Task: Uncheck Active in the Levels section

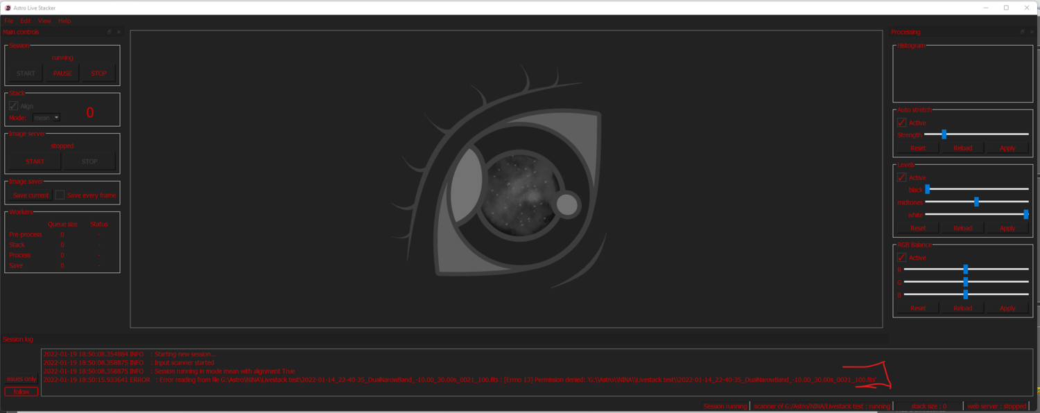Action: [x=902, y=177]
